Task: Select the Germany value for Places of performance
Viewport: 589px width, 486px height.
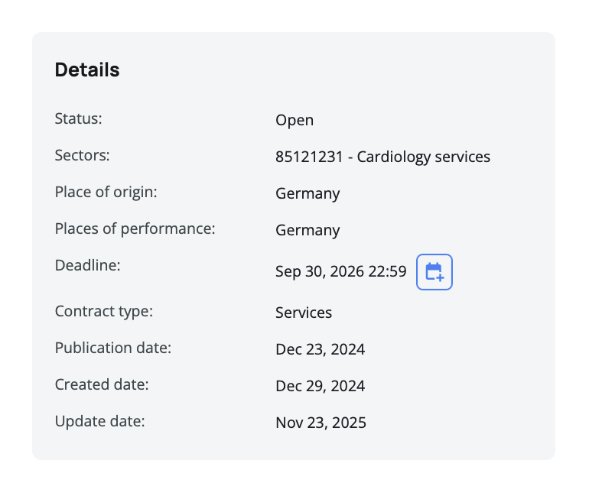Action: click(308, 230)
